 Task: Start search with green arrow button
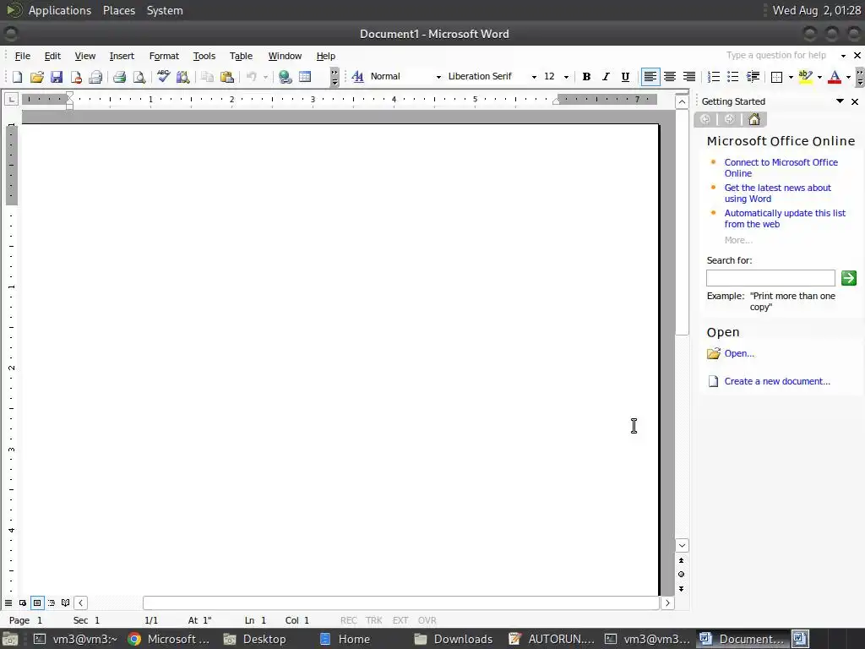pos(848,278)
